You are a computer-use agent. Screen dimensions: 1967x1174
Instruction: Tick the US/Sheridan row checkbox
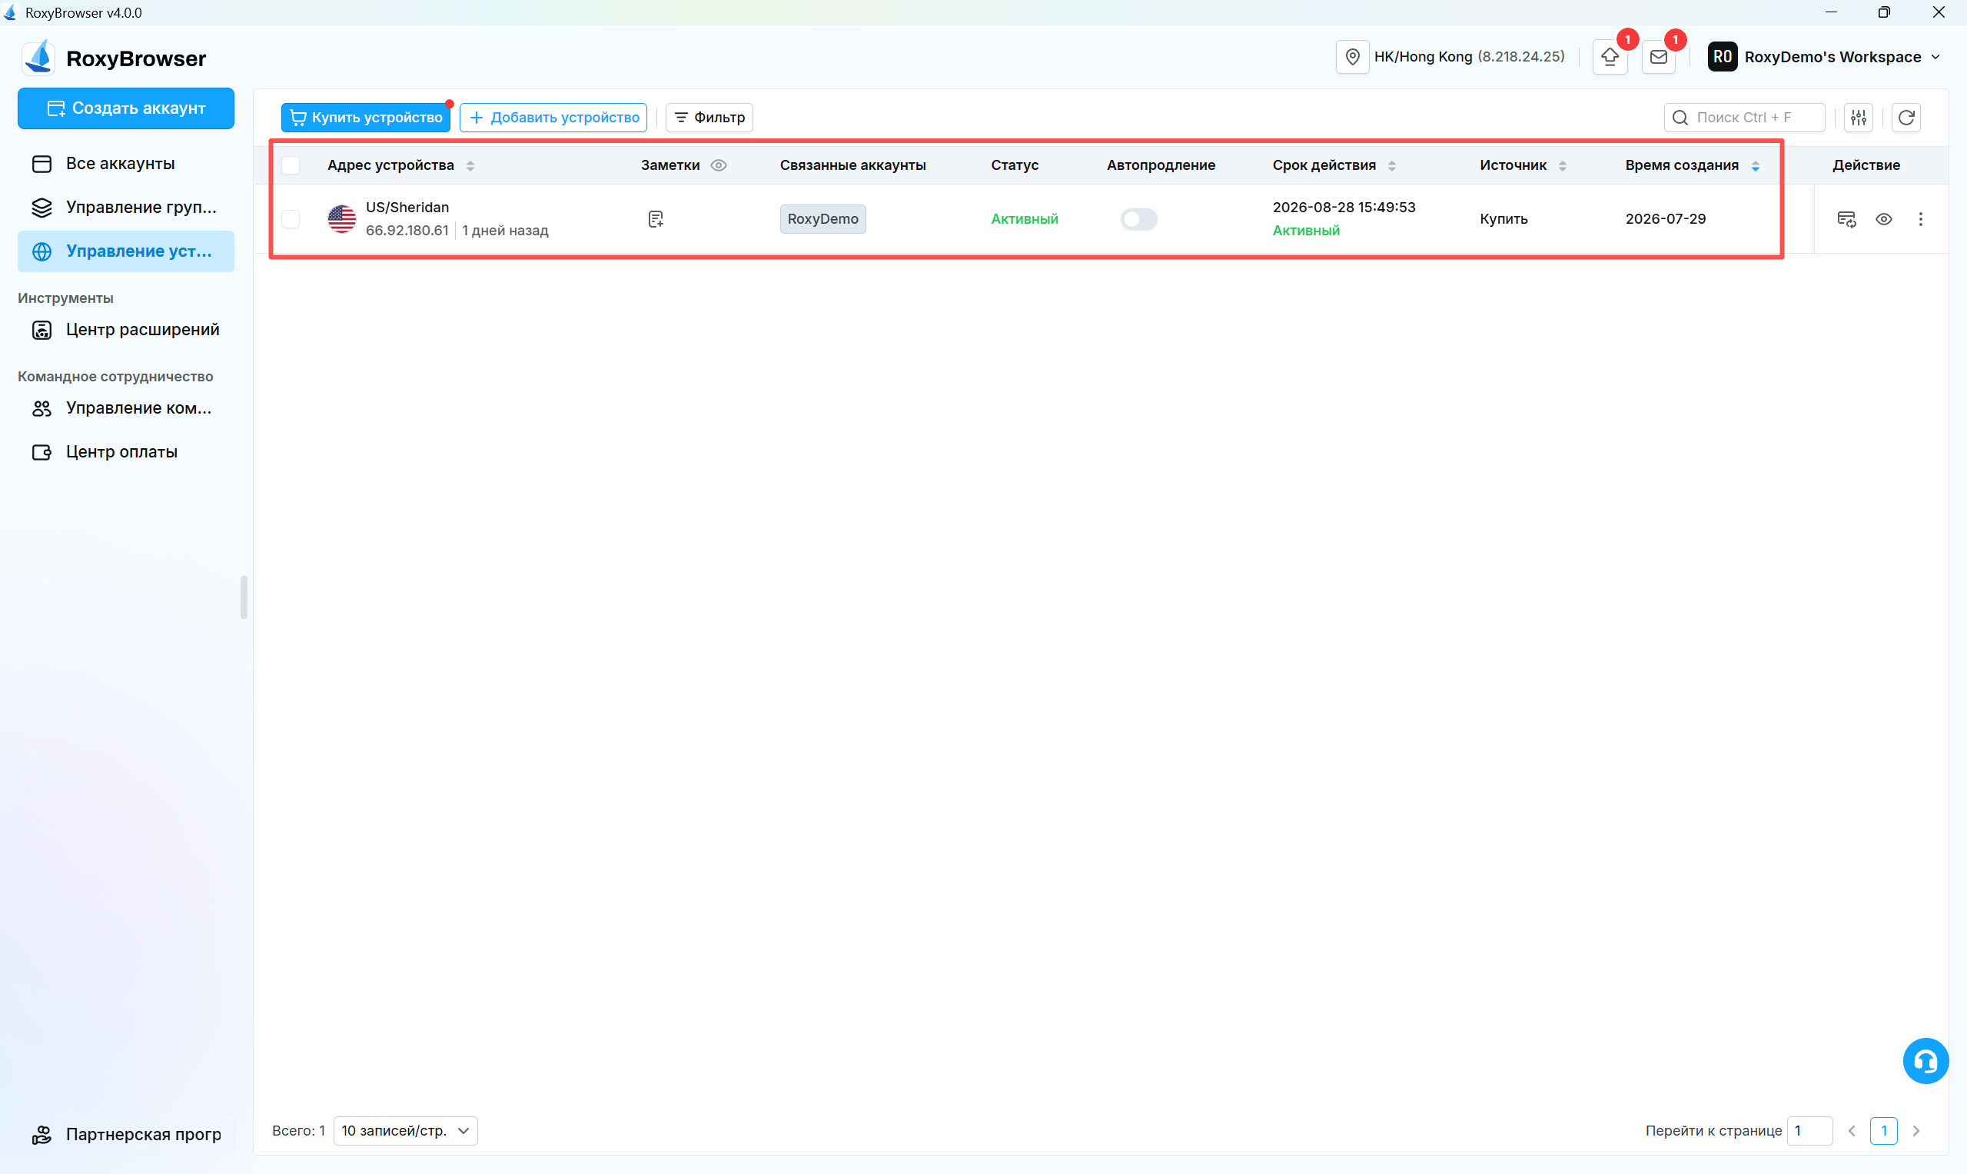[291, 219]
